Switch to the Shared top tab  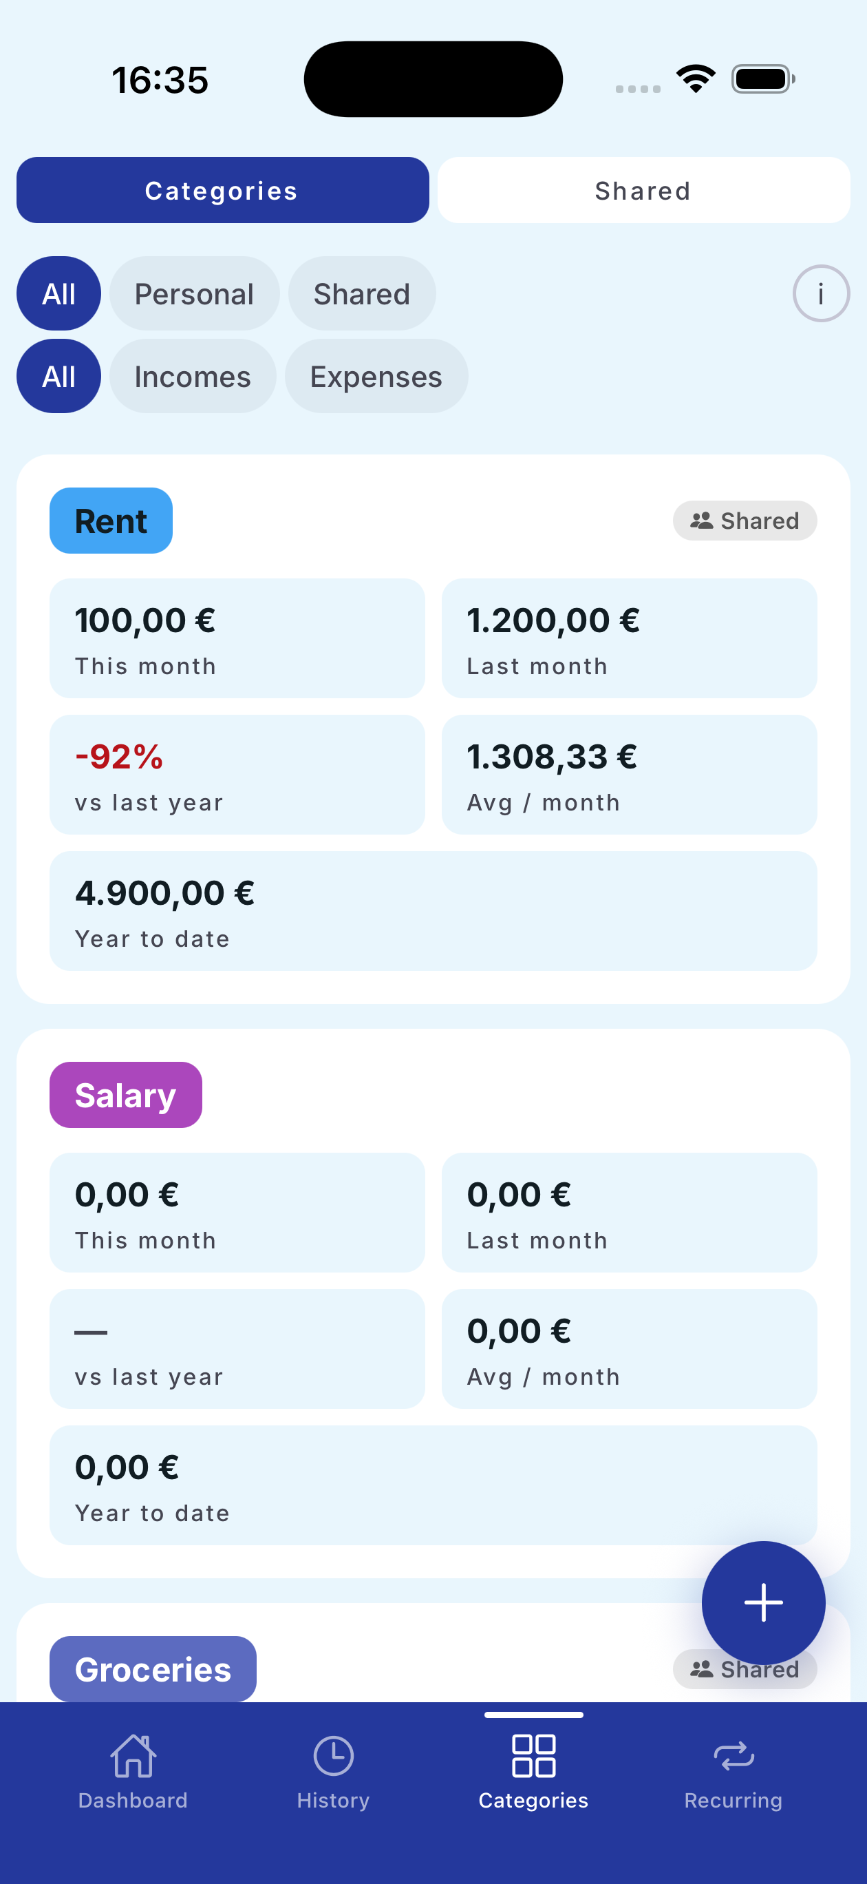coord(643,190)
